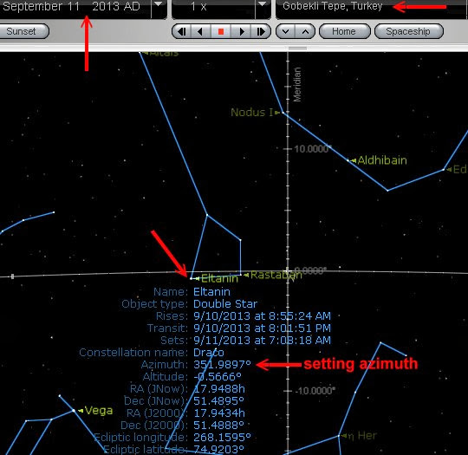
Task: Select the Eltanin star marker
Action: (x=191, y=278)
